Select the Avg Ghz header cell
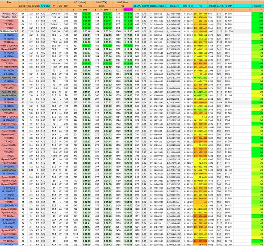The image size is (264, 246). click(45, 6)
